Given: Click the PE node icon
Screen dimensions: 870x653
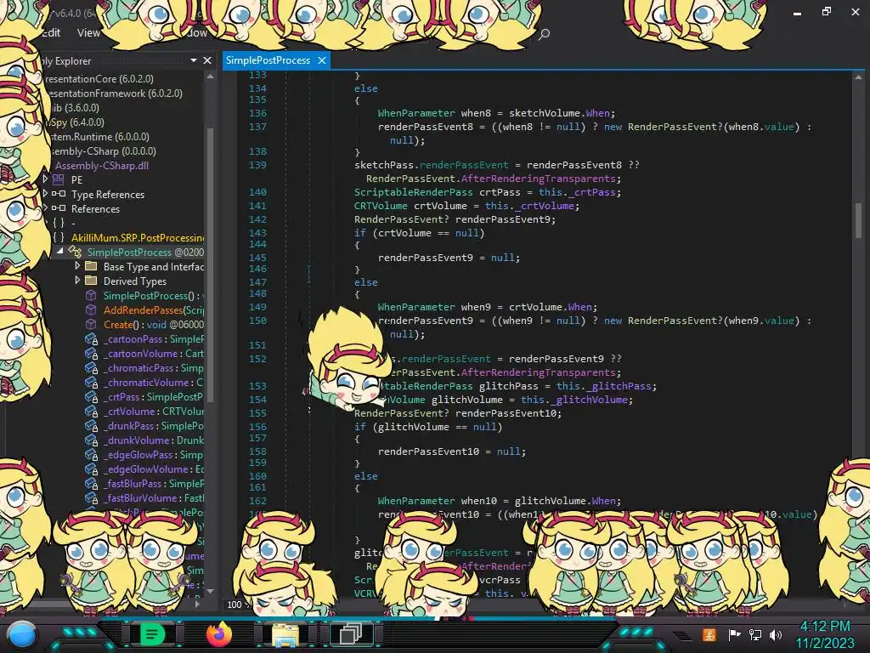Looking at the screenshot, I should pos(59,179).
